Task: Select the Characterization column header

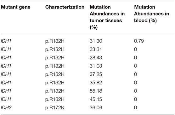Action: click(65, 7)
